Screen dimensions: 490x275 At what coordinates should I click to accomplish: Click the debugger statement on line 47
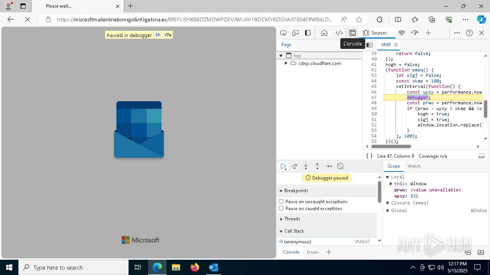tap(417, 97)
